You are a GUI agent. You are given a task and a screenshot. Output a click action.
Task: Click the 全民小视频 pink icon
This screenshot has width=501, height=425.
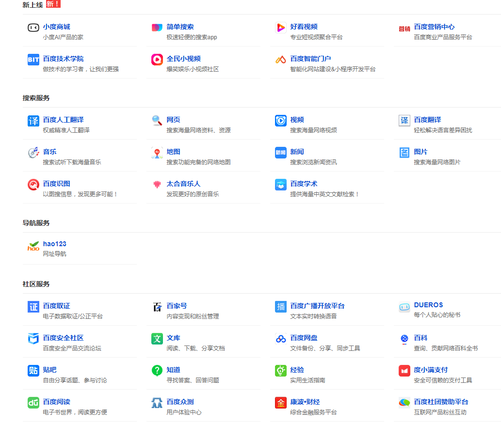[x=157, y=60]
